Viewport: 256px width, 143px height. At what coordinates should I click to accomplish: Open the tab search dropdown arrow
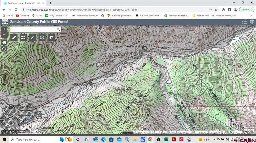click(226, 3)
